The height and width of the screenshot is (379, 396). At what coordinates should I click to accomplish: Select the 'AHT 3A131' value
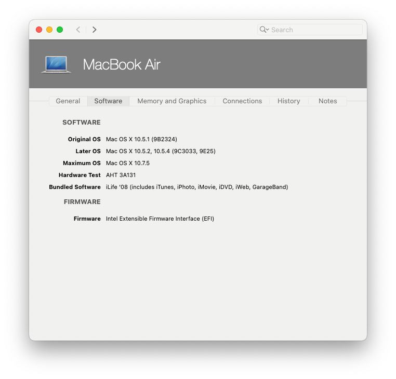click(x=121, y=175)
